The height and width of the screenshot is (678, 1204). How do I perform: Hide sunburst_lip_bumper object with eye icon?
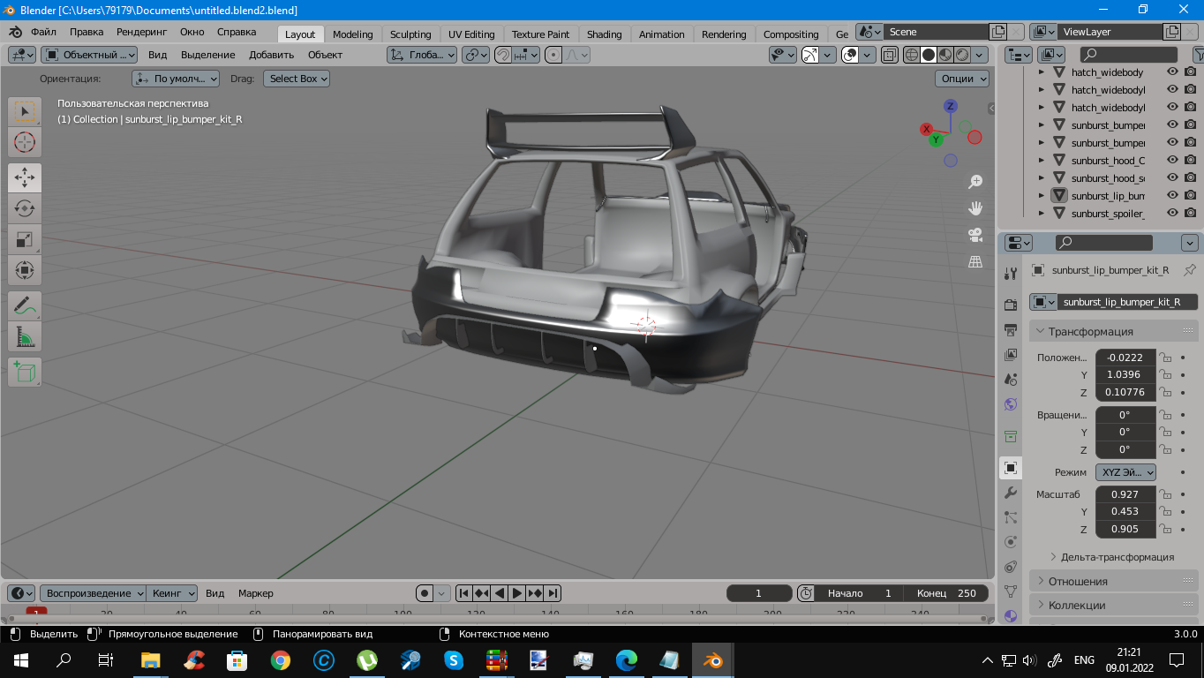click(1172, 195)
